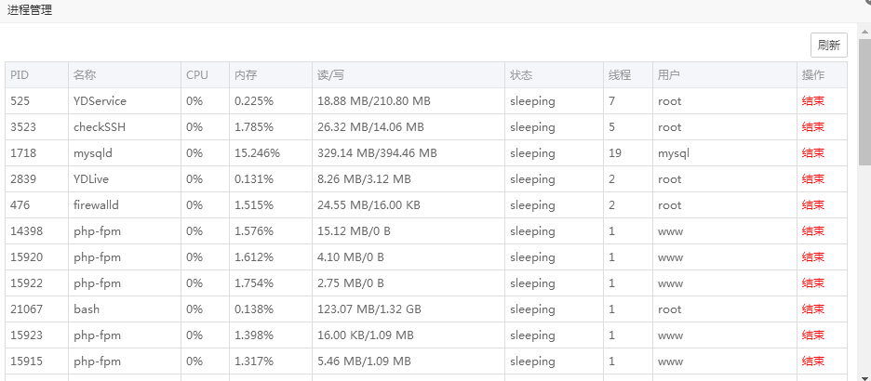Select the mysqld process name cell
The image size is (871, 381).
95,152
